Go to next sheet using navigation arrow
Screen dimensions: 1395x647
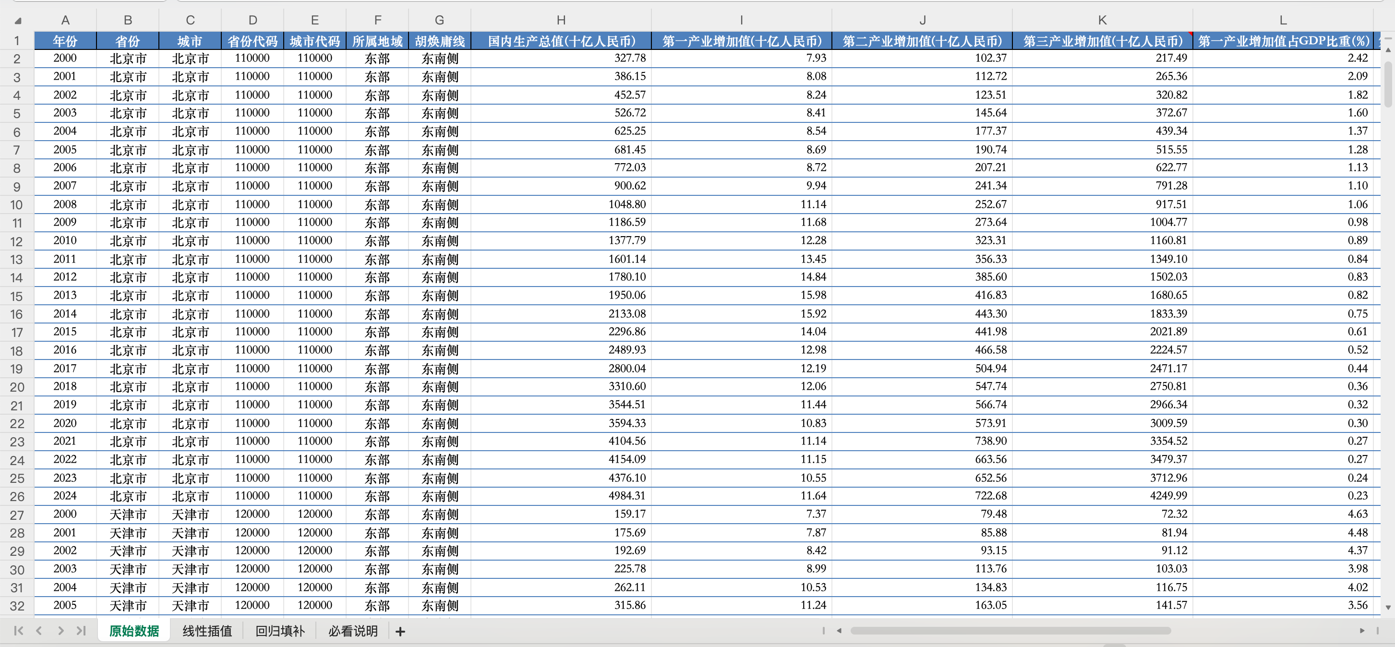pyautogui.click(x=60, y=631)
